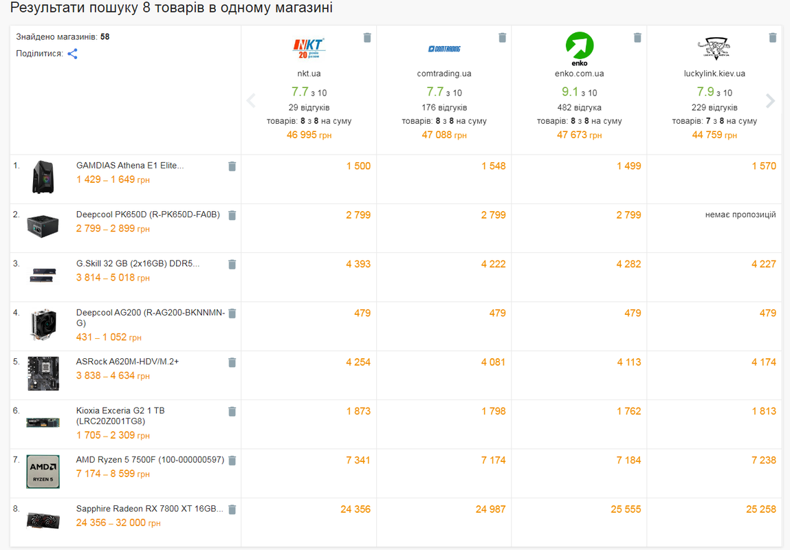Click enko.com.ua total 47 673 грн

[x=580, y=135]
